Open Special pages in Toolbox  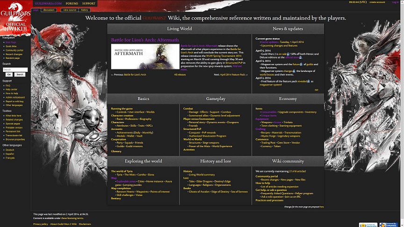click(x=13, y=124)
